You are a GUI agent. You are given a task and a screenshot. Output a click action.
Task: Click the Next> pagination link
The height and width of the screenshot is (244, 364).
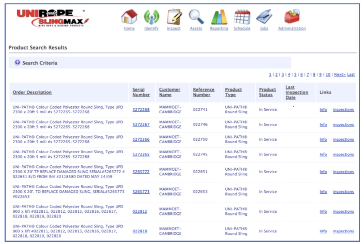(340, 75)
